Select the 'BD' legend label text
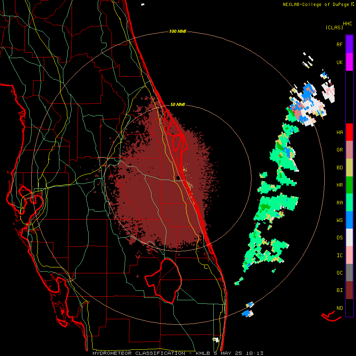 tap(339, 168)
